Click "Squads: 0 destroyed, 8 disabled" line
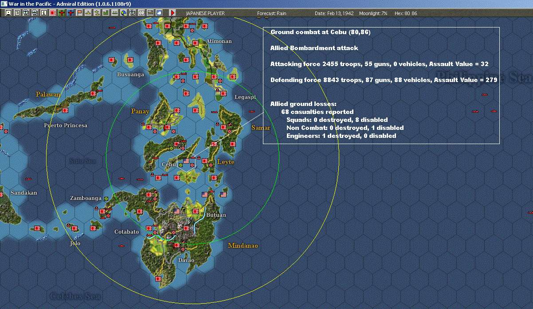Viewport: 533px width, 309px height. click(337, 120)
